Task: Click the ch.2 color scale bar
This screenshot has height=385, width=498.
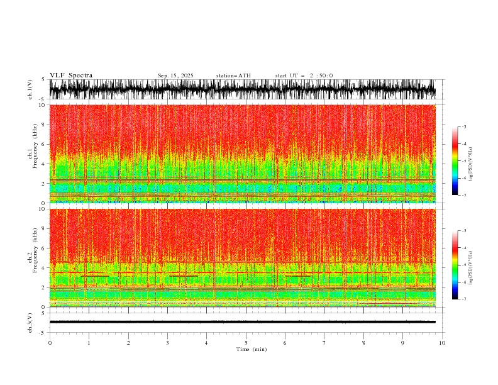Action: tap(455, 265)
